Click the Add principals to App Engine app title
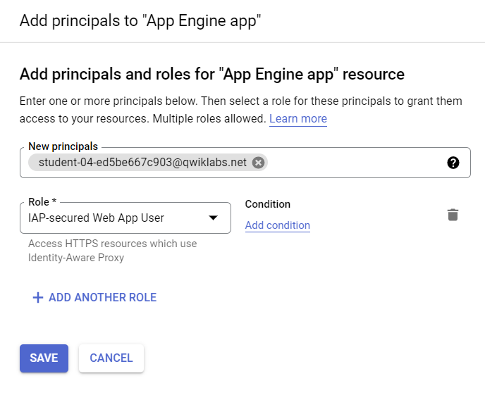 pos(140,20)
